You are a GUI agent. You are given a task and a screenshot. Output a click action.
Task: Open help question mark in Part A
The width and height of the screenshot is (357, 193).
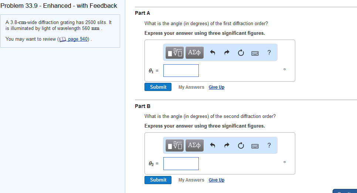click(269, 53)
